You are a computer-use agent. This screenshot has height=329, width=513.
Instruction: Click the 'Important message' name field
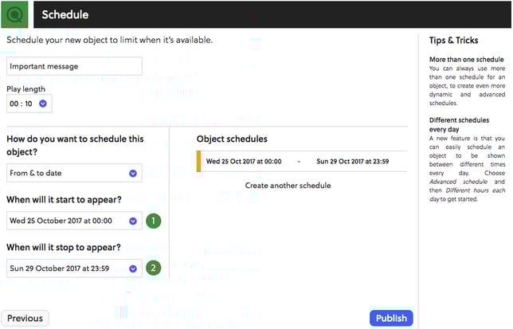point(74,67)
